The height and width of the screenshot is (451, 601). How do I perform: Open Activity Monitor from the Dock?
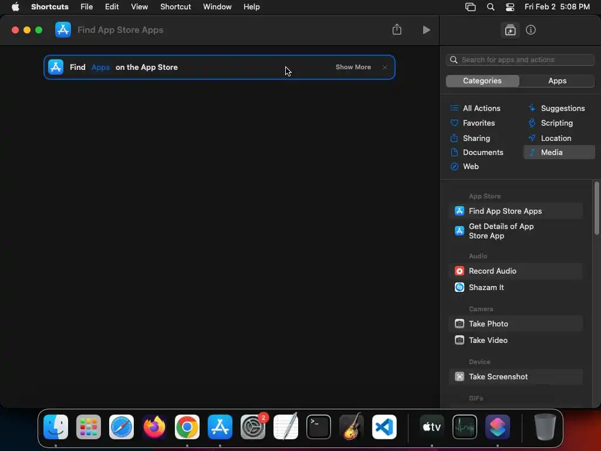(x=465, y=427)
